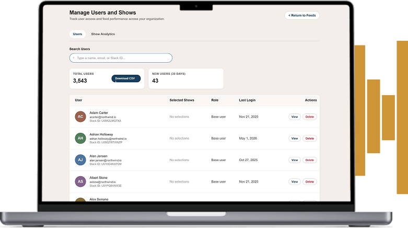Click the search icon in Search Users field

click(73, 58)
